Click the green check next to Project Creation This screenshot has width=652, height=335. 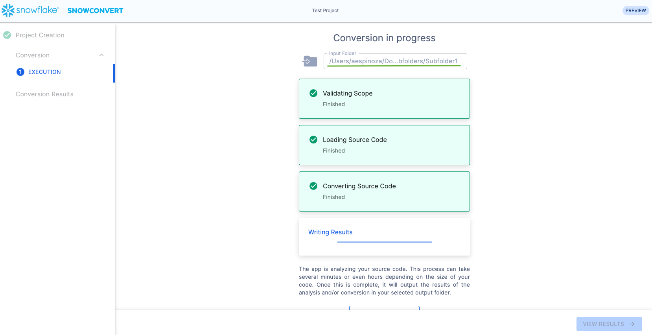pyautogui.click(x=7, y=35)
